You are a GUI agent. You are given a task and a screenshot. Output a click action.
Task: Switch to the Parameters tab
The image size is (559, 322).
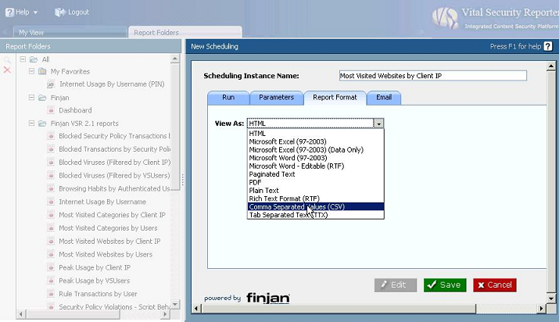point(276,98)
